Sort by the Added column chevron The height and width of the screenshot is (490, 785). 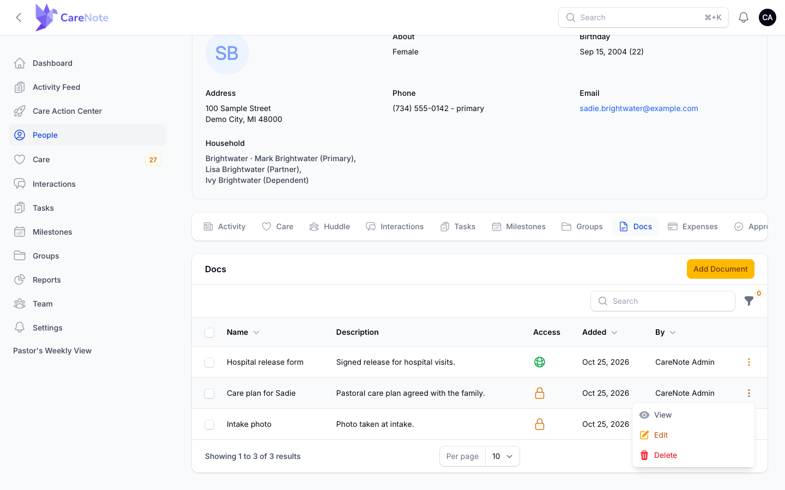click(x=614, y=333)
